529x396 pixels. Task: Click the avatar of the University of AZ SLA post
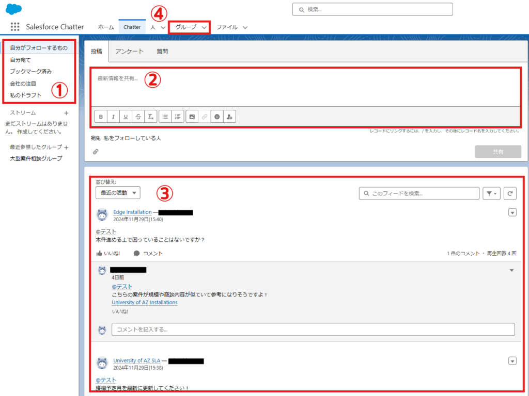point(102,364)
